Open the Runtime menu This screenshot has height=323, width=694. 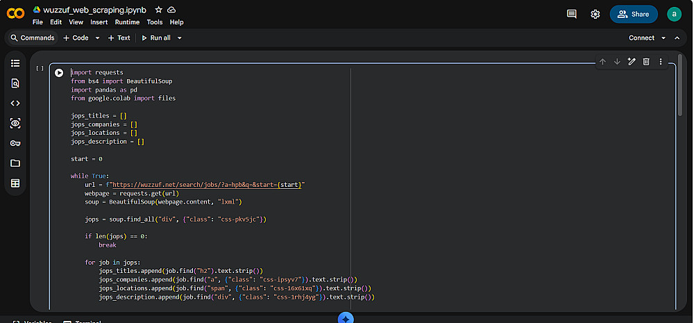(x=127, y=22)
